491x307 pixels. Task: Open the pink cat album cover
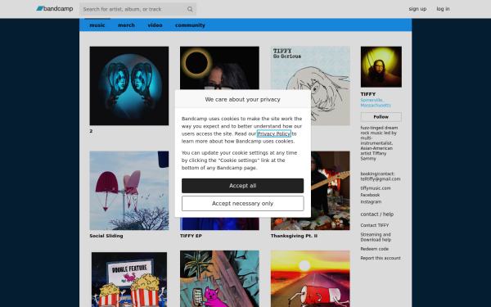point(219,279)
